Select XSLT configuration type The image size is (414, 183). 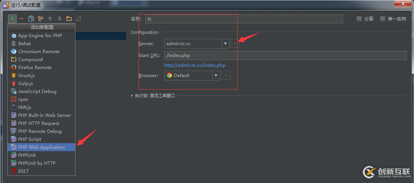pyautogui.click(x=41, y=171)
